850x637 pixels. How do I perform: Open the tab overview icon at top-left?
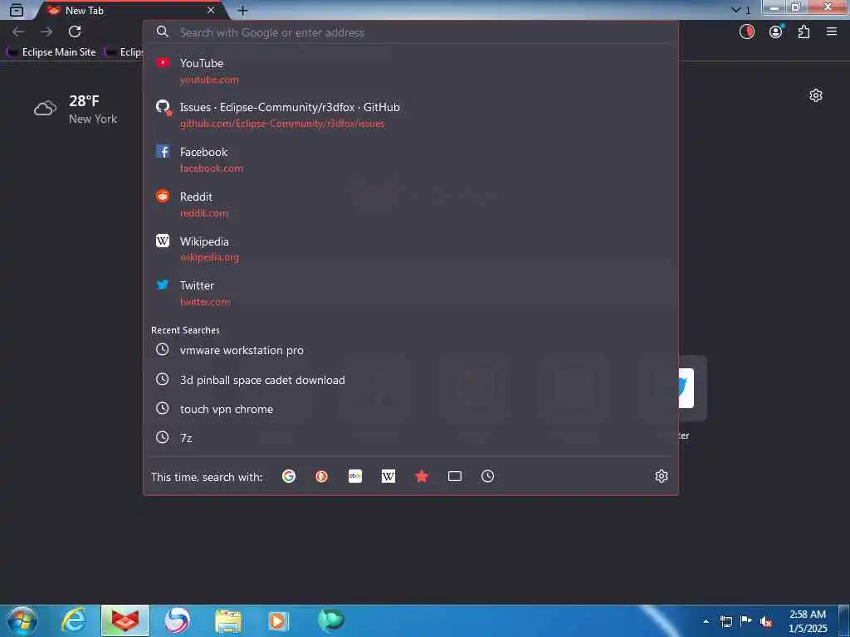pos(17,10)
